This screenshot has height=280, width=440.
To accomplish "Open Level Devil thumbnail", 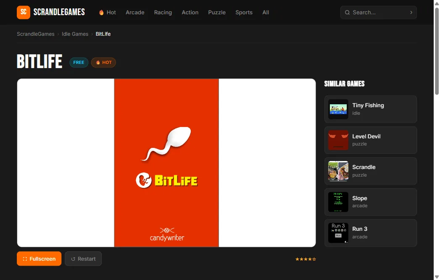I will pos(338,140).
